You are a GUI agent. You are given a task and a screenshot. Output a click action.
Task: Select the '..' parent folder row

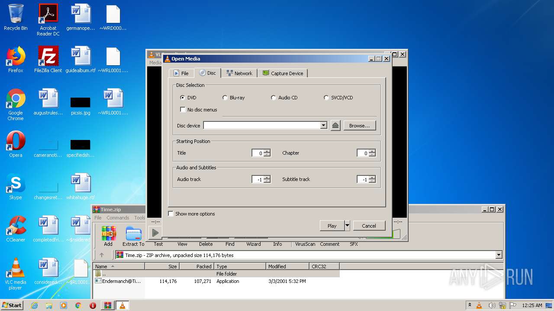click(x=216, y=274)
